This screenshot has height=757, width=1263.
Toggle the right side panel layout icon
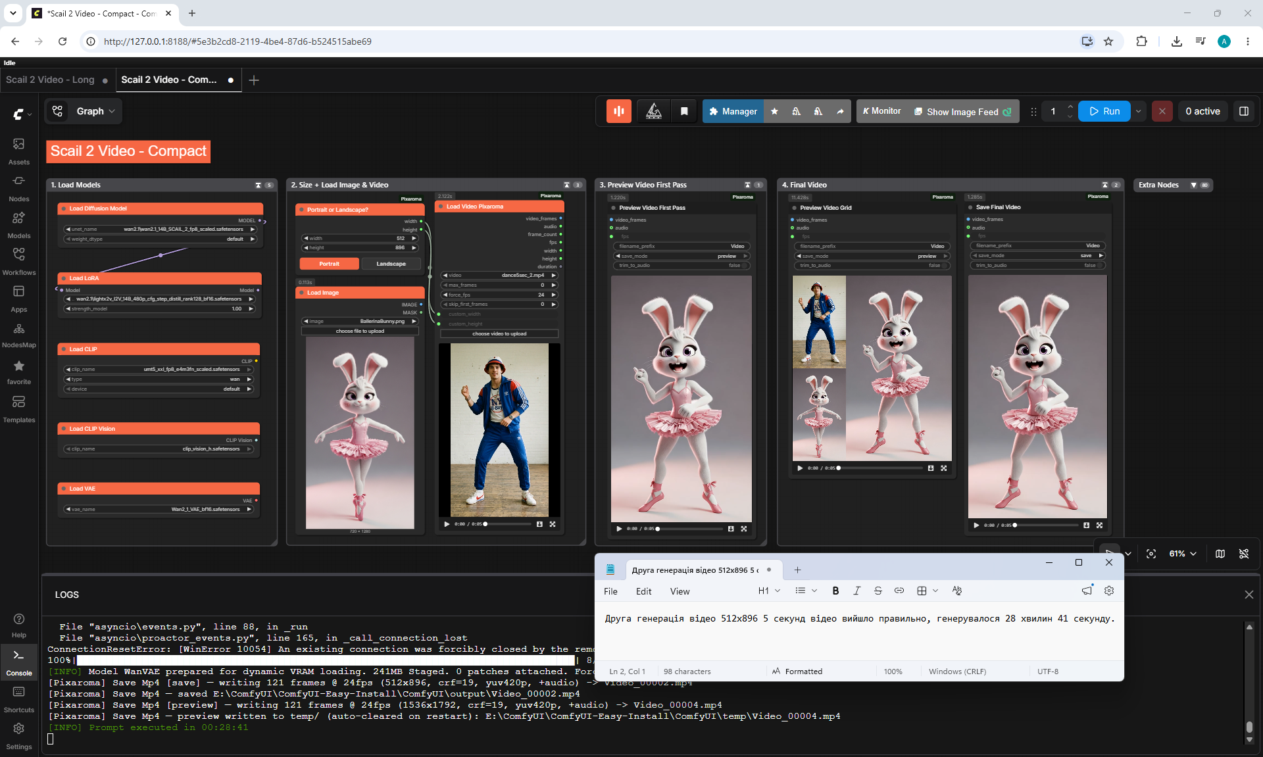point(1244,111)
